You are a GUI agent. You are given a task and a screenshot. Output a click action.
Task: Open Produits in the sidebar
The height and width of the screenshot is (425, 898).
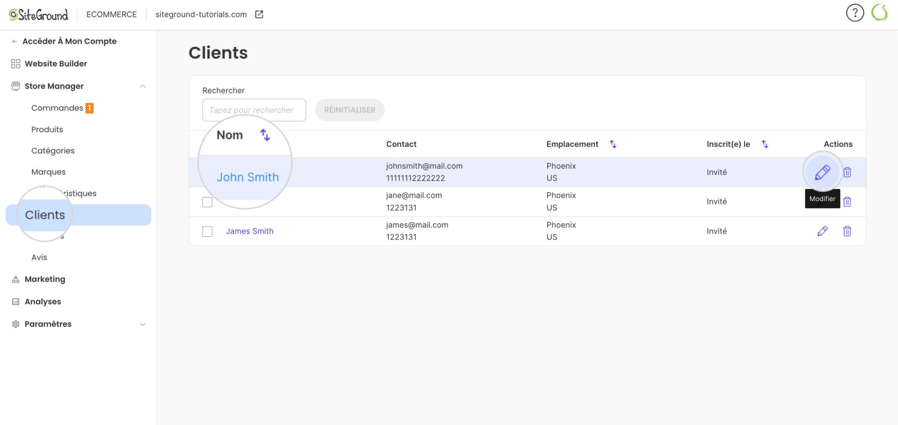47,129
